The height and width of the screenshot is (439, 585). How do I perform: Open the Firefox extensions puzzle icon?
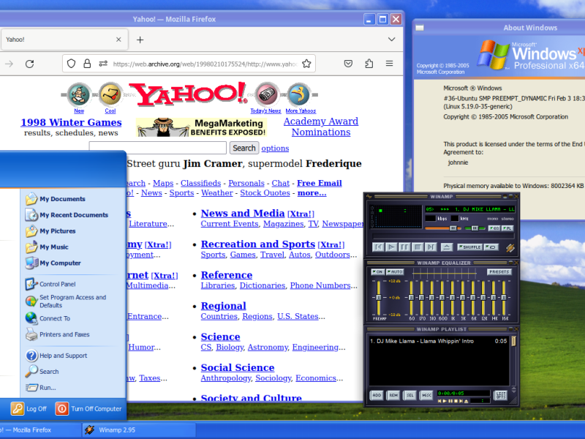369,64
